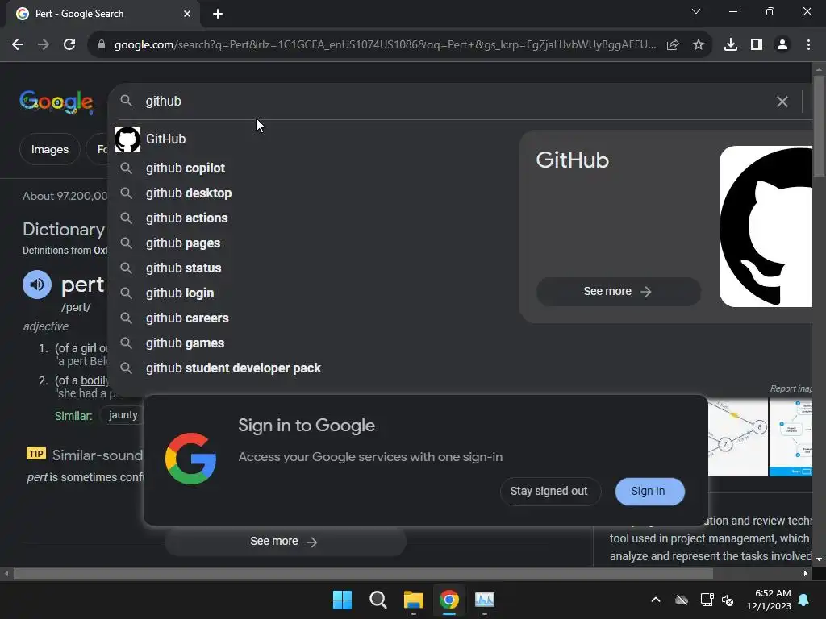Click the Report inappropriate predictions link
The width and height of the screenshot is (826, 619).
(x=791, y=388)
